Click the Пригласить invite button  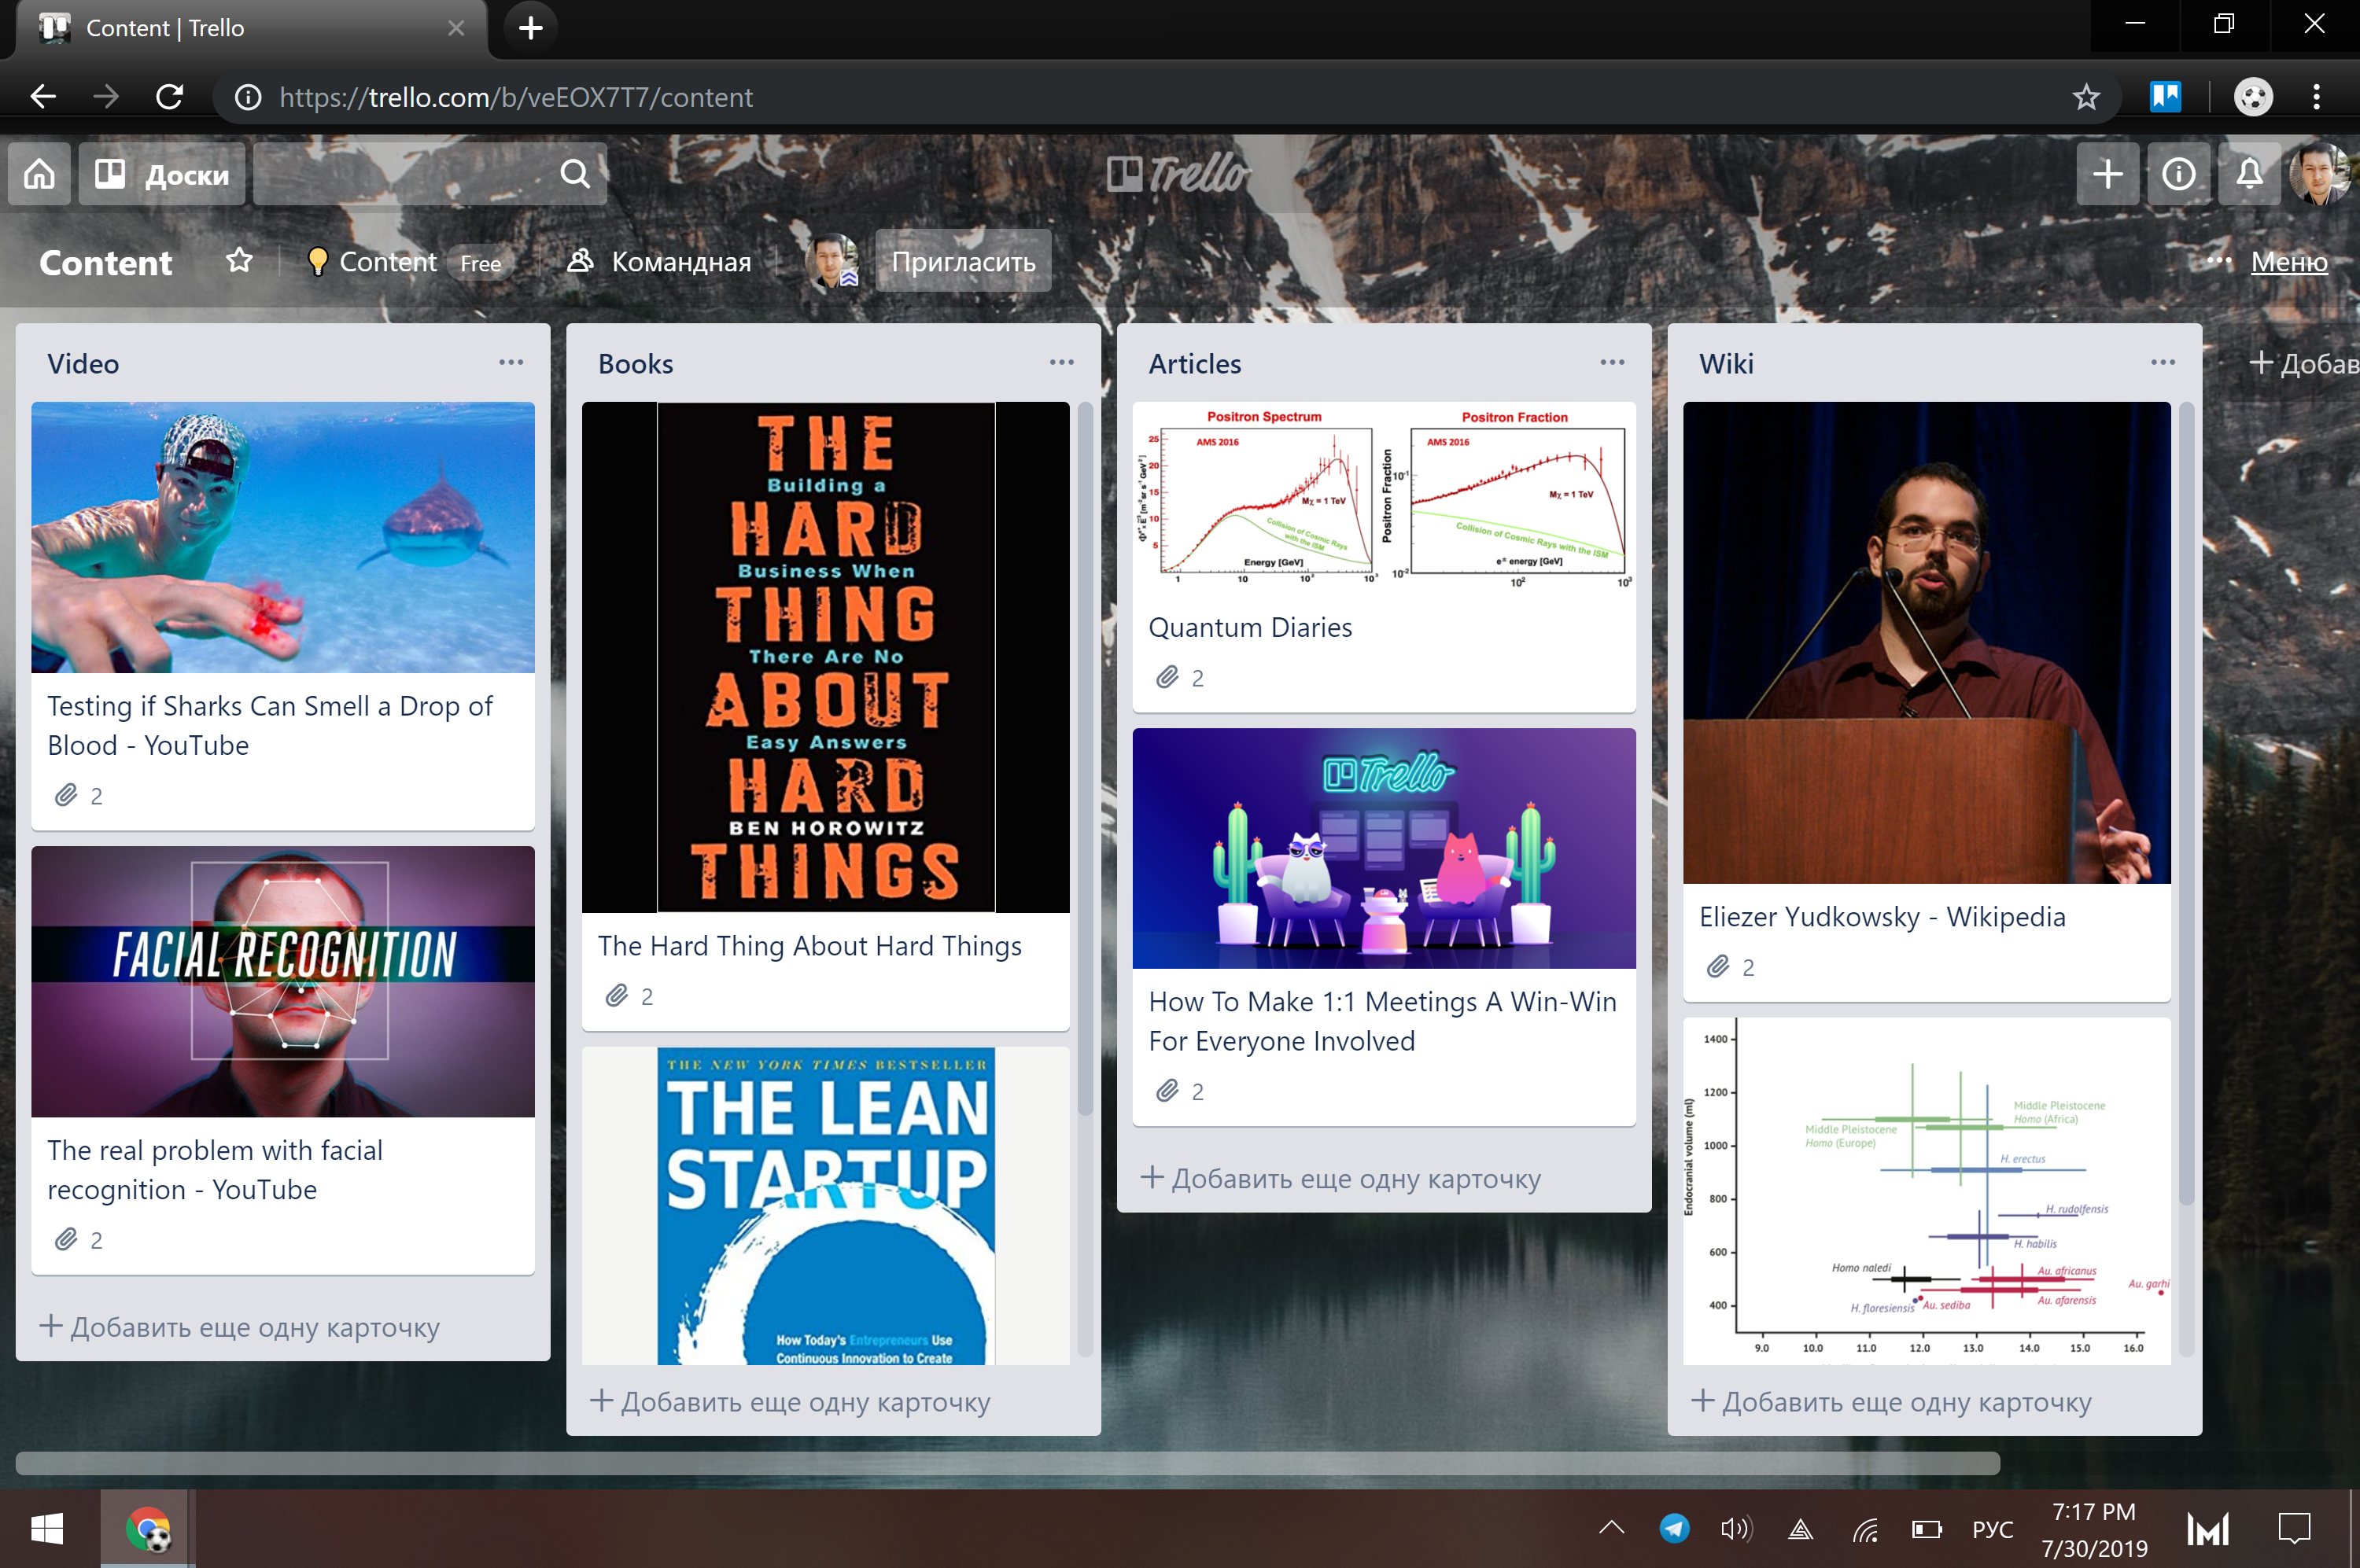962,261
